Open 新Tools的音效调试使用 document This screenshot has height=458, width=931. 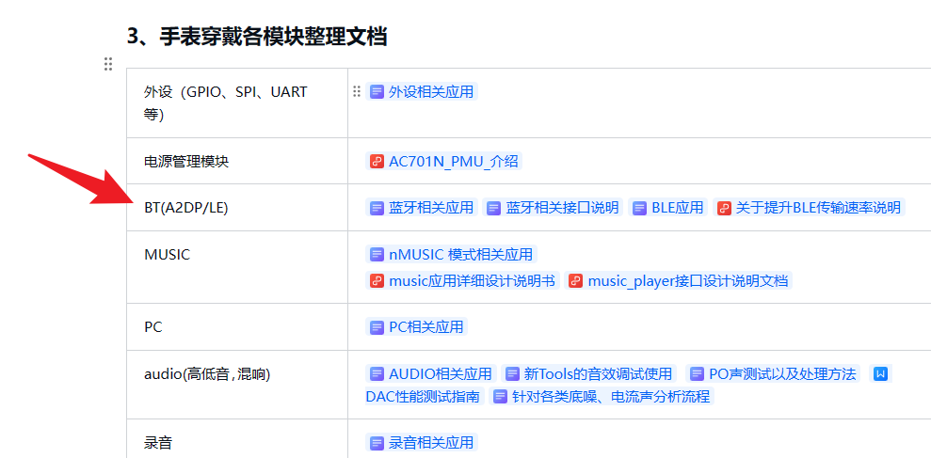point(598,373)
